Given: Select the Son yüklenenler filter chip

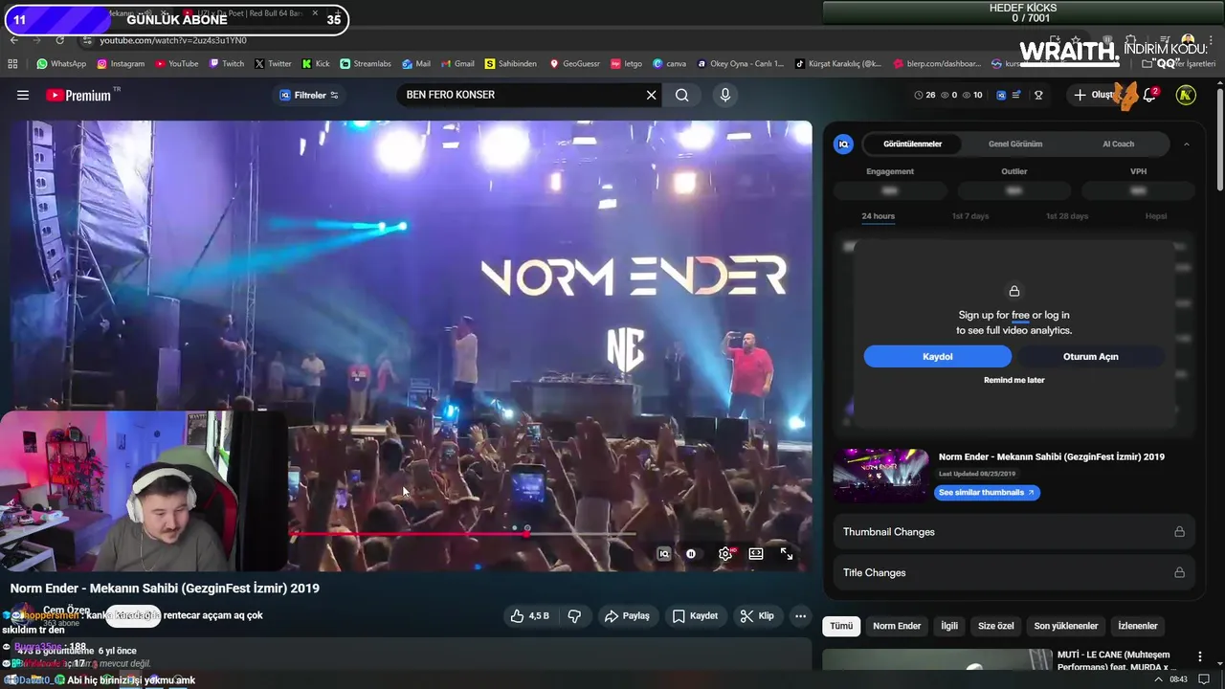Looking at the screenshot, I should (x=1066, y=626).
